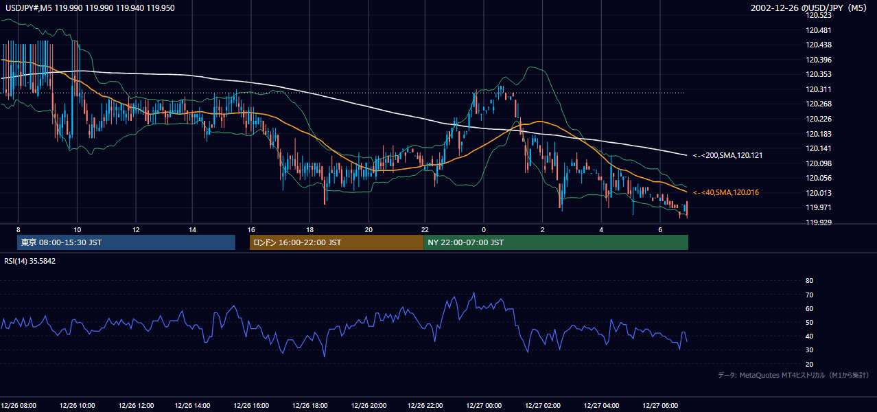Click the 200 SMA label showing 120.121
This screenshot has height=412, width=877.
[x=727, y=155]
